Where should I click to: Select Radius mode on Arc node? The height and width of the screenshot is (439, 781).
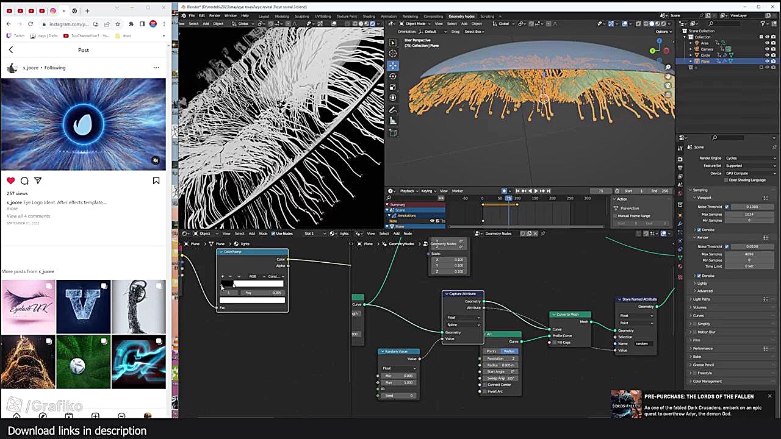click(x=509, y=351)
